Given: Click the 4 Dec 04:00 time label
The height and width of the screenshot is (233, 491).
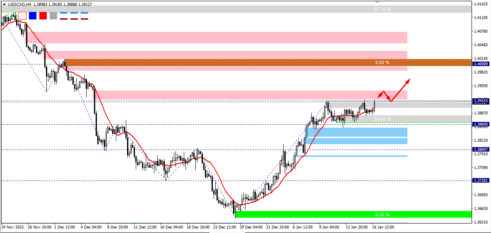Looking at the screenshot, I should pyautogui.click(x=92, y=227).
